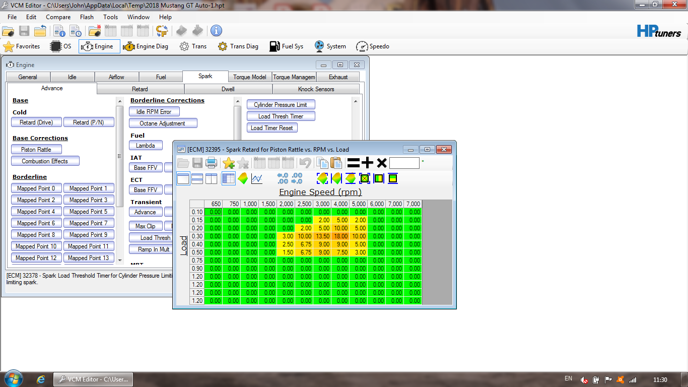The height and width of the screenshot is (387, 688).
Task: Click the multiply (X) operator icon
Action: coord(381,163)
